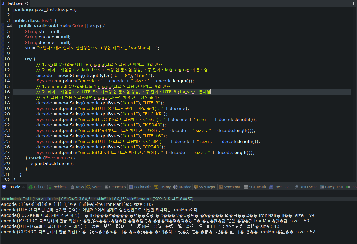This screenshot has width=357, height=244.
Task: Collapse the main method fold marker
Action: [x=11, y=26]
